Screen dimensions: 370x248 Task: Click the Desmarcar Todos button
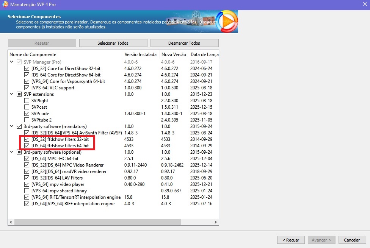tap(184, 43)
